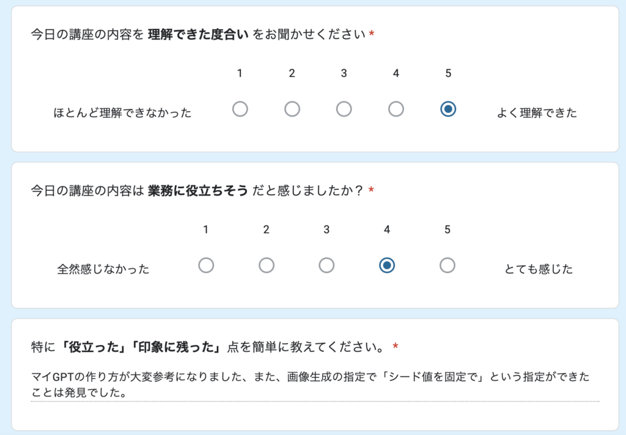The height and width of the screenshot is (435, 626).
Task: Select rating 3 for lecture understanding
Action: [x=344, y=109]
